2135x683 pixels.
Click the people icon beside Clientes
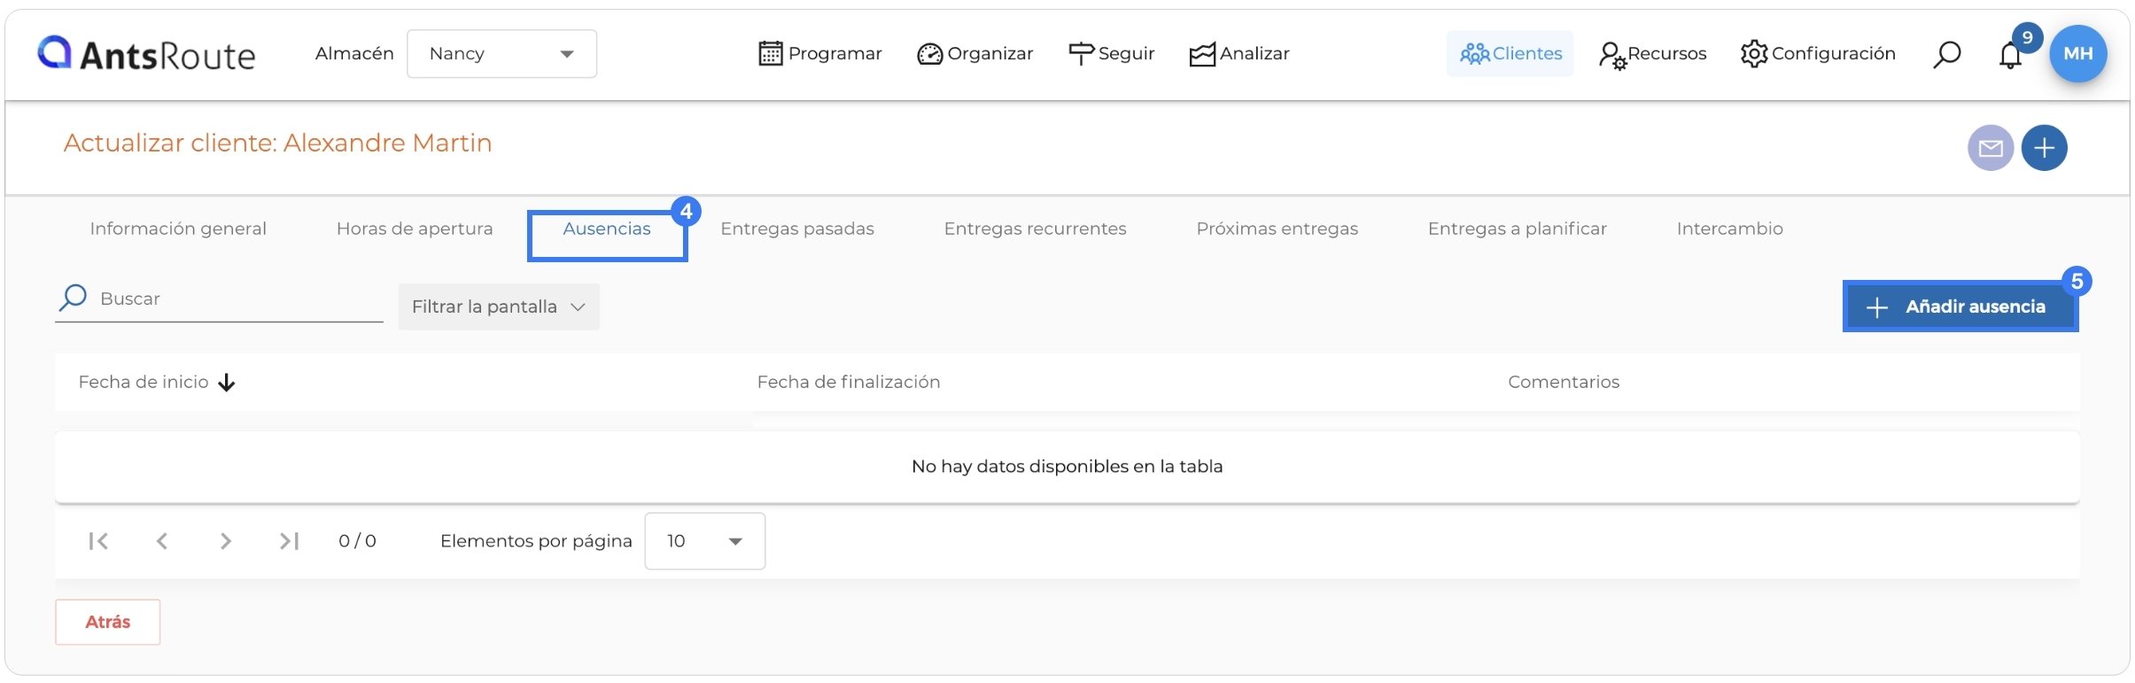point(1475,55)
